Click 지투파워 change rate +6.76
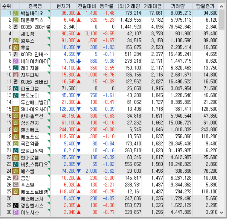Screen dimensions: 227x219 pyautogui.click(x=109, y=75)
